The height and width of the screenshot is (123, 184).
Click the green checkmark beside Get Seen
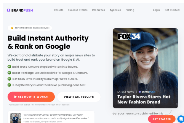pyautogui.click(x=9, y=79)
